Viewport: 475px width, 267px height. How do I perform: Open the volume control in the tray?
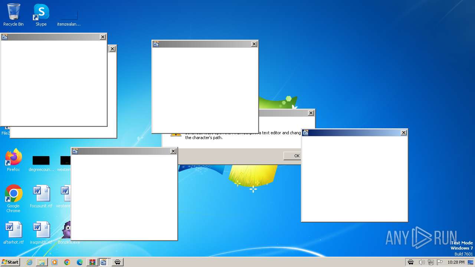[x=422, y=262]
